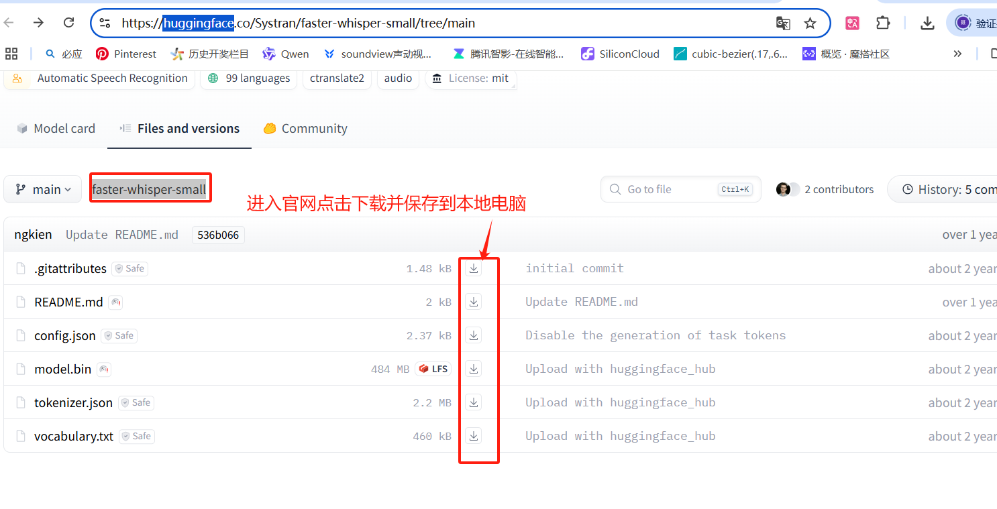This screenshot has height=509, width=997.
Task: Download the vocabulary.txt file
Action: pyautogui.click(x=474, y=436)
